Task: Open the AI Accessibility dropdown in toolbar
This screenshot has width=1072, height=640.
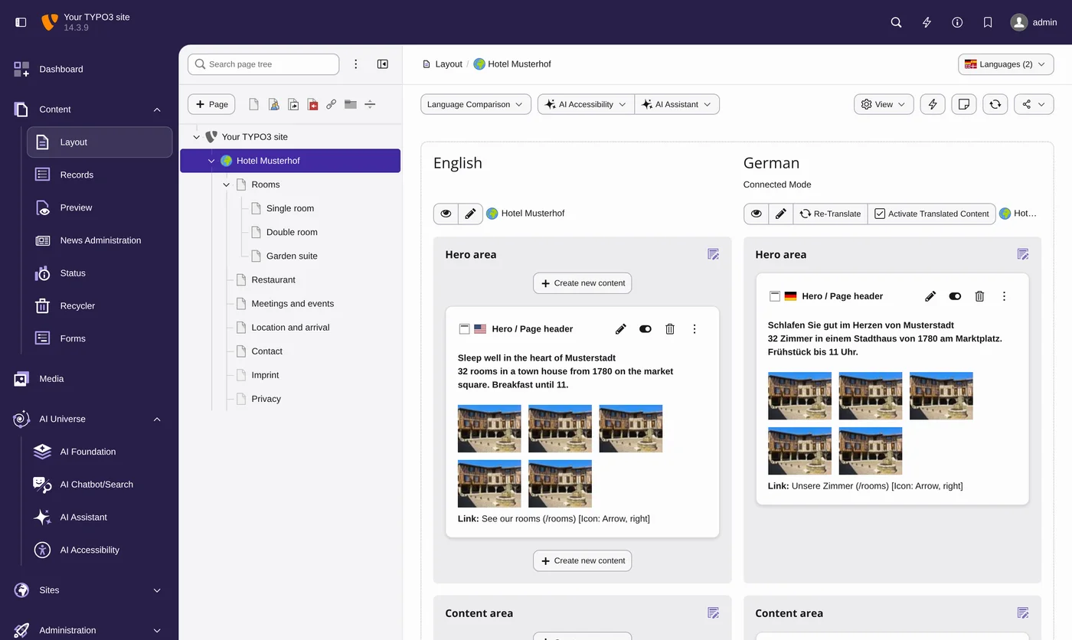Action: (x=586, y=104)
